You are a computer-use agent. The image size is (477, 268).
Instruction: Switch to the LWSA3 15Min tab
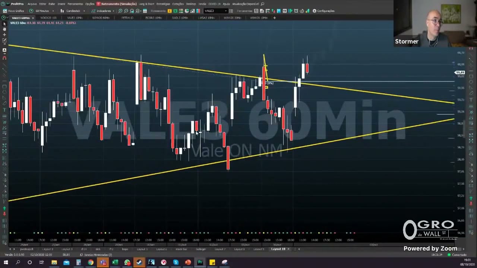tap(206, 18)
